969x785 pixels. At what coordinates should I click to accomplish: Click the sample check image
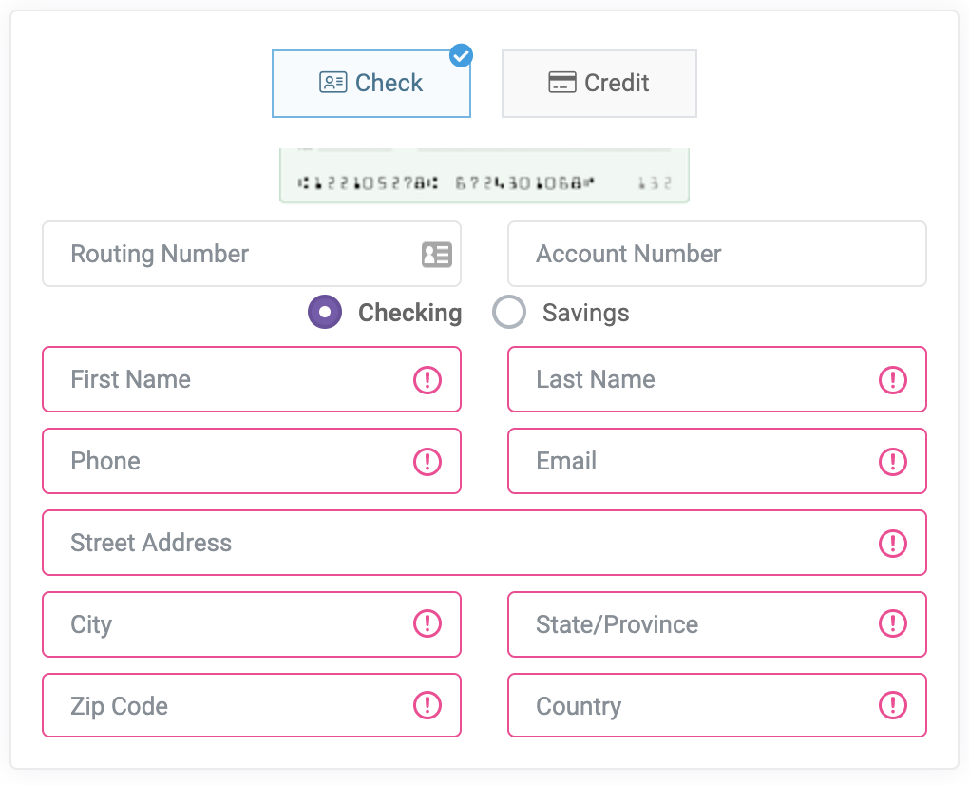[484, 176]
